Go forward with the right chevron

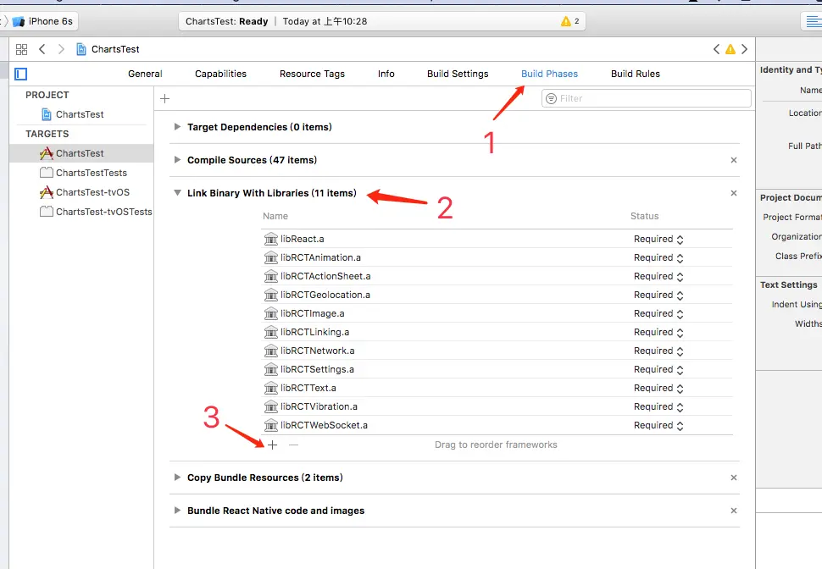click(61, 49)
